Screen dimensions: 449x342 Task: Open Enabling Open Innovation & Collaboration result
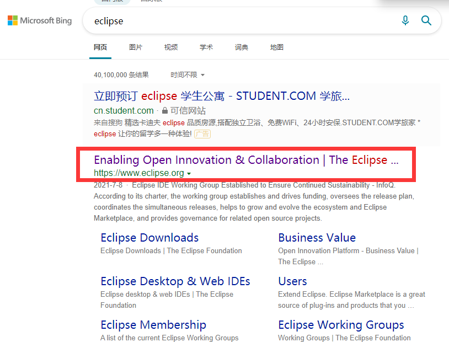coord(246,160)
